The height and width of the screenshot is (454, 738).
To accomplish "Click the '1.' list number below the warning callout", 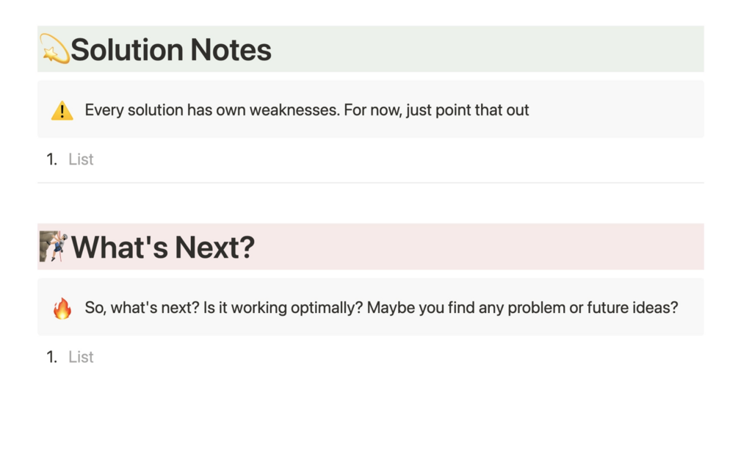I will (x=52, y=159).
